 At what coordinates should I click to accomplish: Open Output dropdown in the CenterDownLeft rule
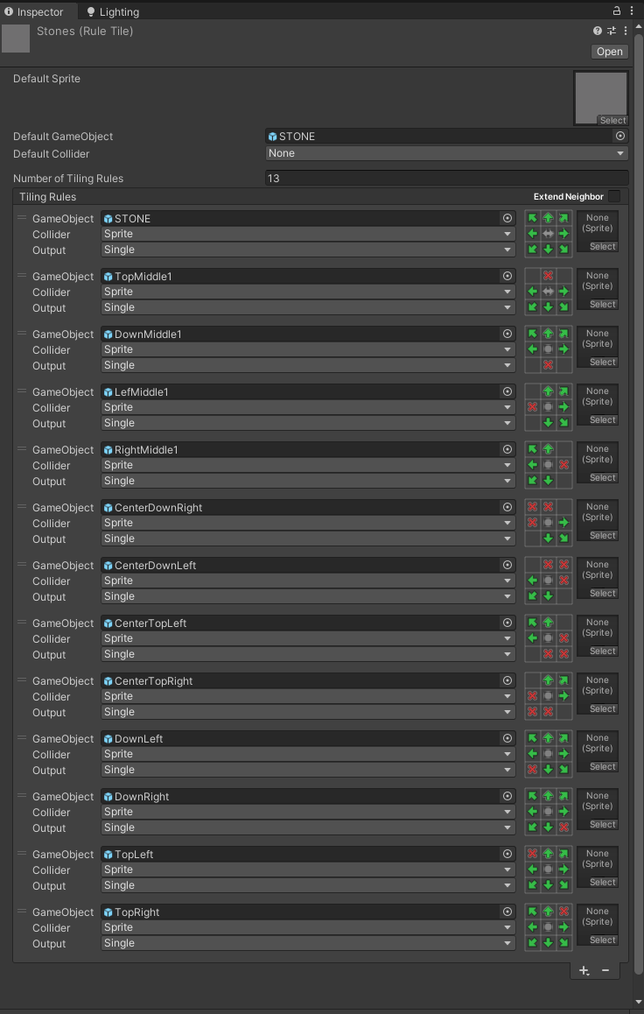(x=308, y=596)
